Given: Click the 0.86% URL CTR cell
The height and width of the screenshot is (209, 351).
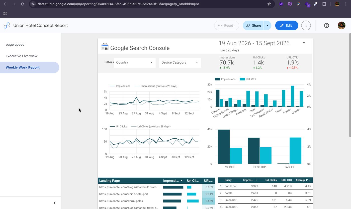Looking at the screenshot, I should pyautogui.click(x=209, y=187).
